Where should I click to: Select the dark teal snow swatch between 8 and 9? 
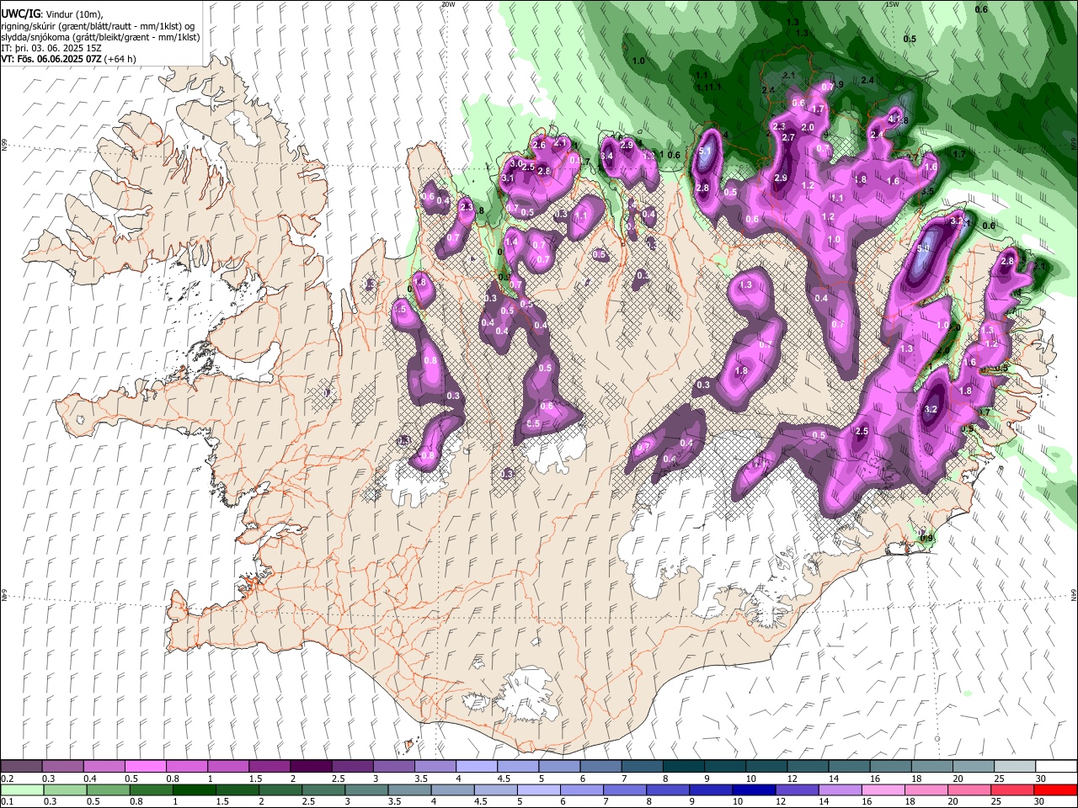click(x=682, y=766)
